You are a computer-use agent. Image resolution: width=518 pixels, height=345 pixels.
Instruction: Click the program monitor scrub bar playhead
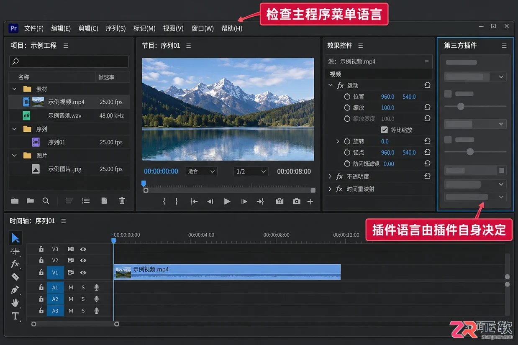point(144,184)
